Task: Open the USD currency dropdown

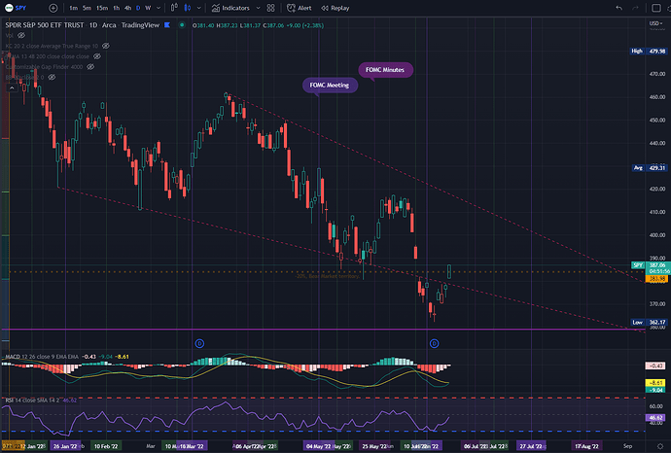Action: click(x=654, y=23)
